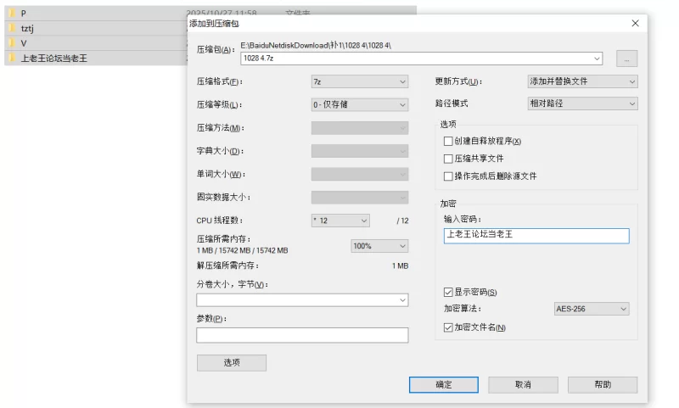Click the 取消 button
This screenshot has height=408, width=679.
[523, 384]
